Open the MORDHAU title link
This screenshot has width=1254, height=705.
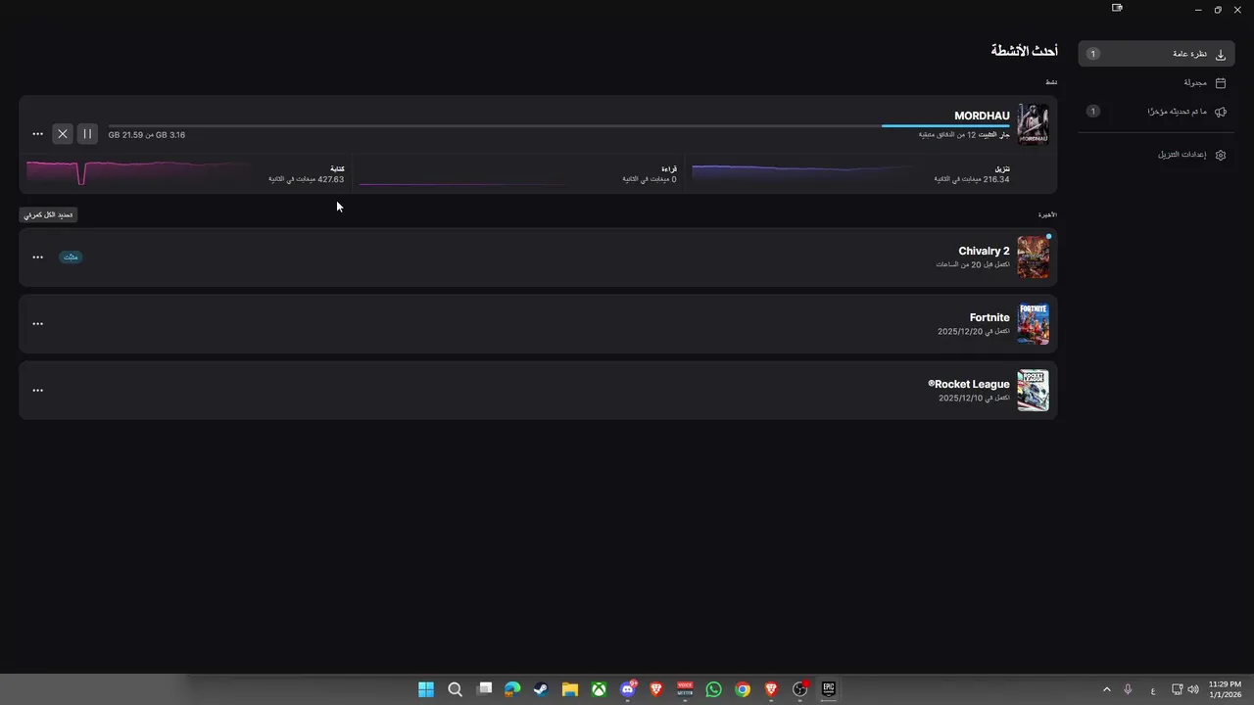point(982,117)
